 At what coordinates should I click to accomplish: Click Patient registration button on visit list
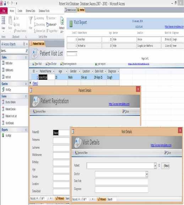click(x=68, y=64)
